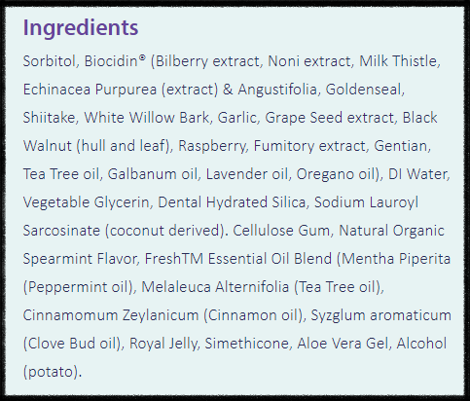Click the word Shiitake
The width and height of the screenshot is (470, 401).
[49, 118]
